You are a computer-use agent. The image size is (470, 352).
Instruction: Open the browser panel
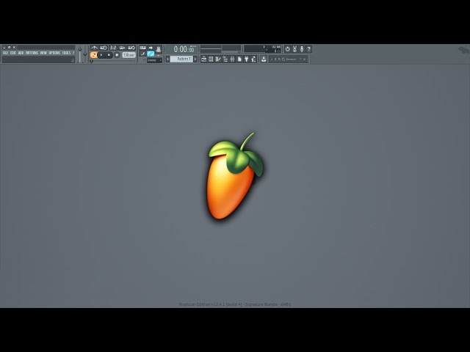[225, 59]
